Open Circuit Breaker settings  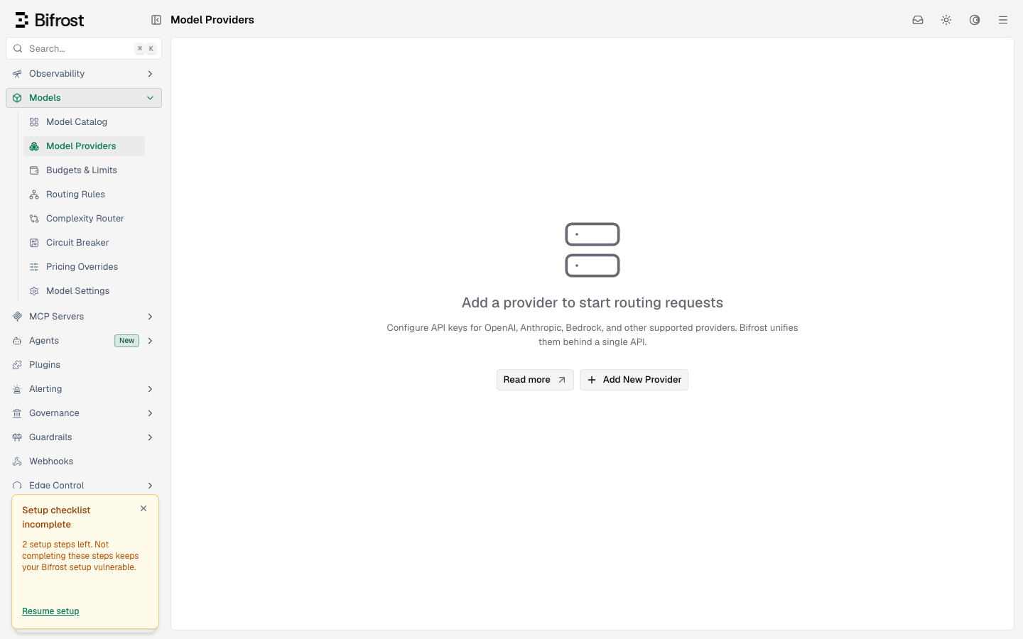click(x=84, y=243)
